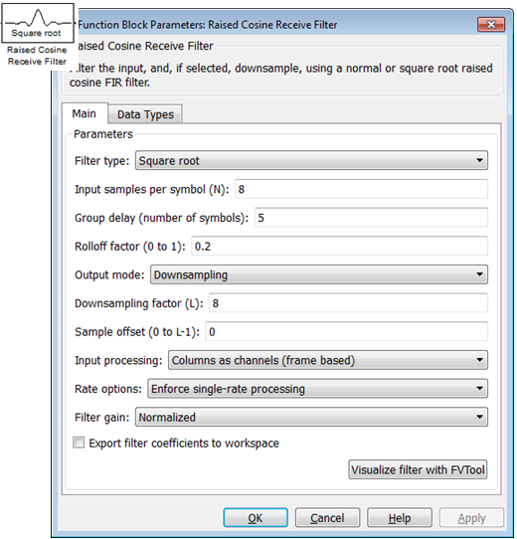Enable Export filter coefficients to workspace checkbox
This screenshot has height=539, width=517.
coord(79,443)
